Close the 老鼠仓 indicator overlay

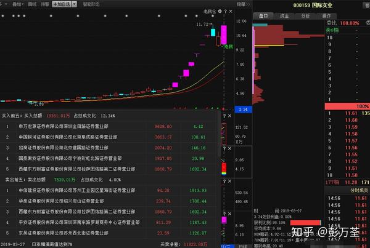pos(231,11)
